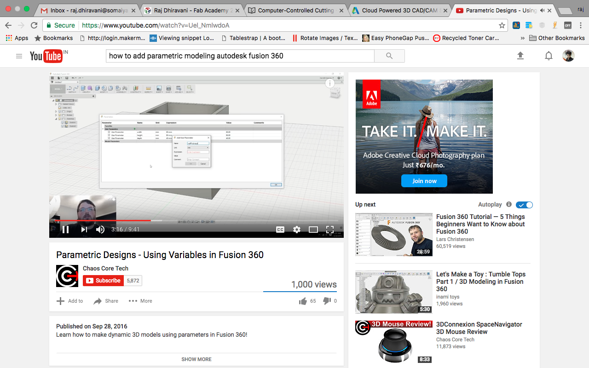
Task: Open notifications bell
Action: pos(549,56)
